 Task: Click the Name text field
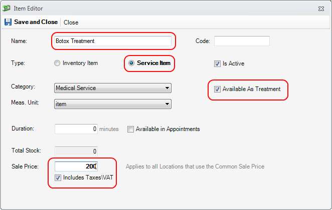pyautogui.click(x=112, y=41)
